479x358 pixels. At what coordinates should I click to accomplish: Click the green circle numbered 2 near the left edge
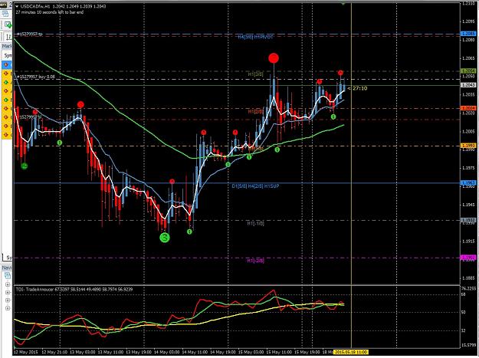click(24, 166)
